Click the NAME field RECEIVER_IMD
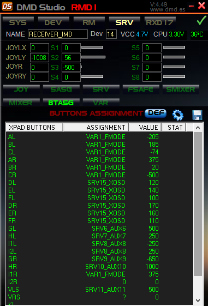 pyautogui.click(x=58, y=34)
